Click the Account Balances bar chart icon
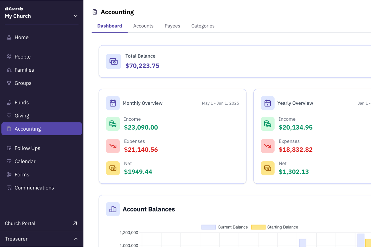This screenshot has height=247, width=371. click(x=113, y=209)
